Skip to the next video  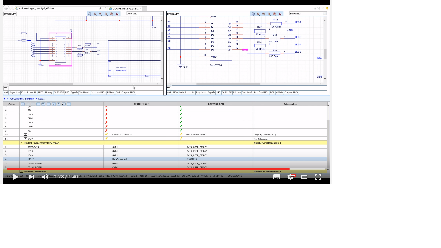point(31,177)
